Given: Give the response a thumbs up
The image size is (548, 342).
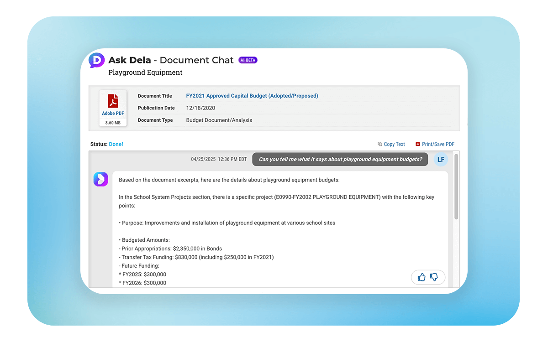Looking at the screenshot, I should coord(422,277).
